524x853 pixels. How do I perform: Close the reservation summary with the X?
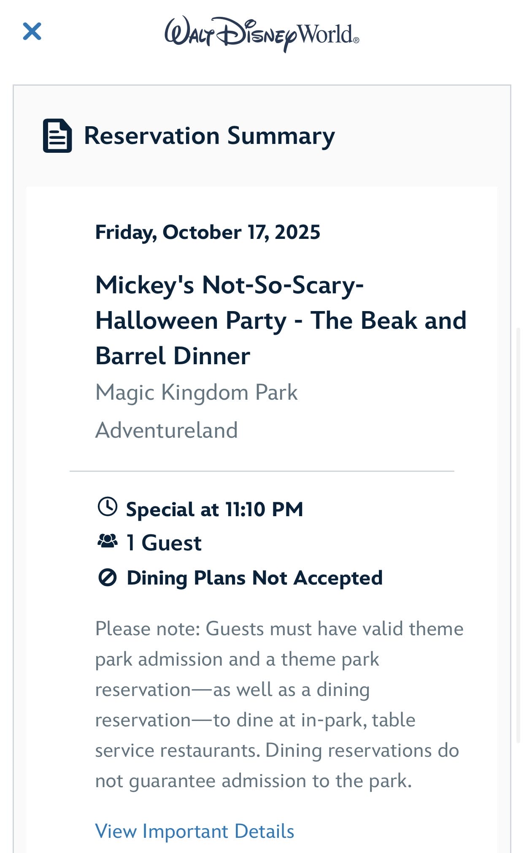pyautogui.click(x=32, y=31)
